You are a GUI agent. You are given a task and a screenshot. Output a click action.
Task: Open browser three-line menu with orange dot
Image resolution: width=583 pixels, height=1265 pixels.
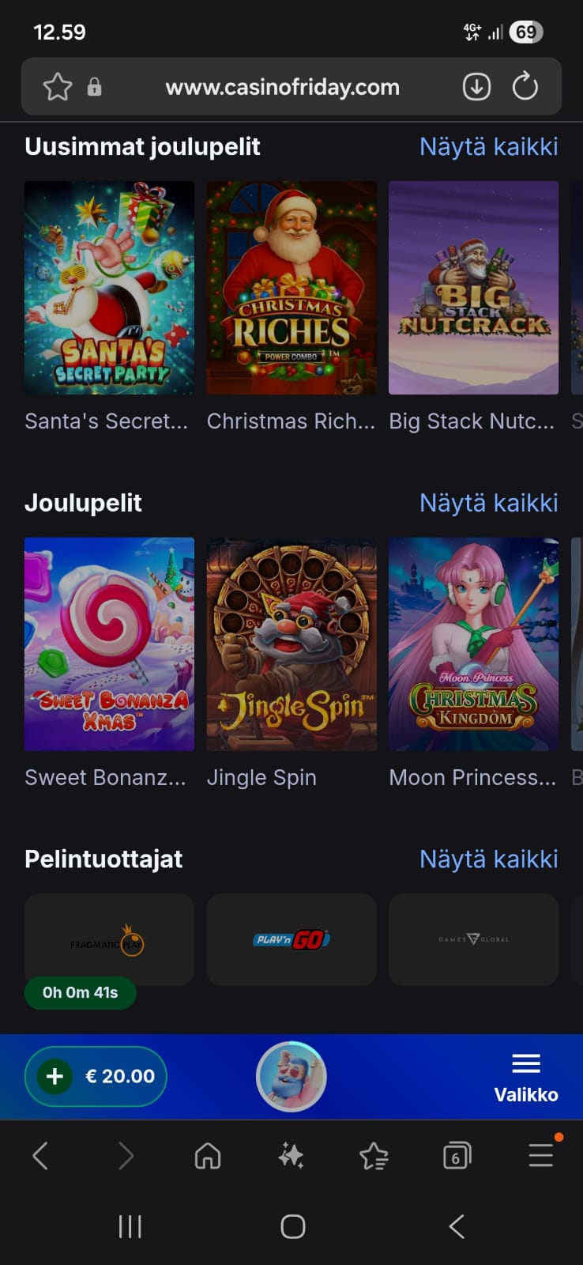(541, 1155)
